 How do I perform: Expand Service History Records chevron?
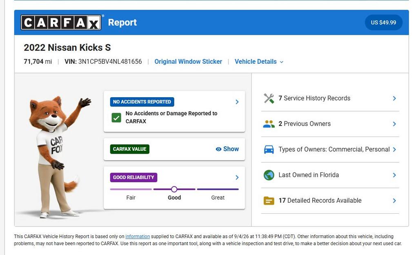click(x=394, y=98)
